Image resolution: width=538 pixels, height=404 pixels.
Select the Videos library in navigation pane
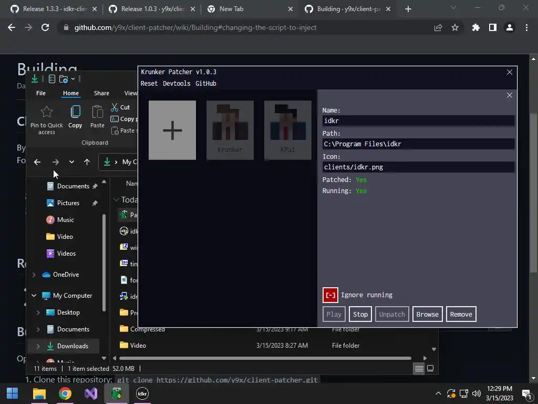[x=66, y=254]
